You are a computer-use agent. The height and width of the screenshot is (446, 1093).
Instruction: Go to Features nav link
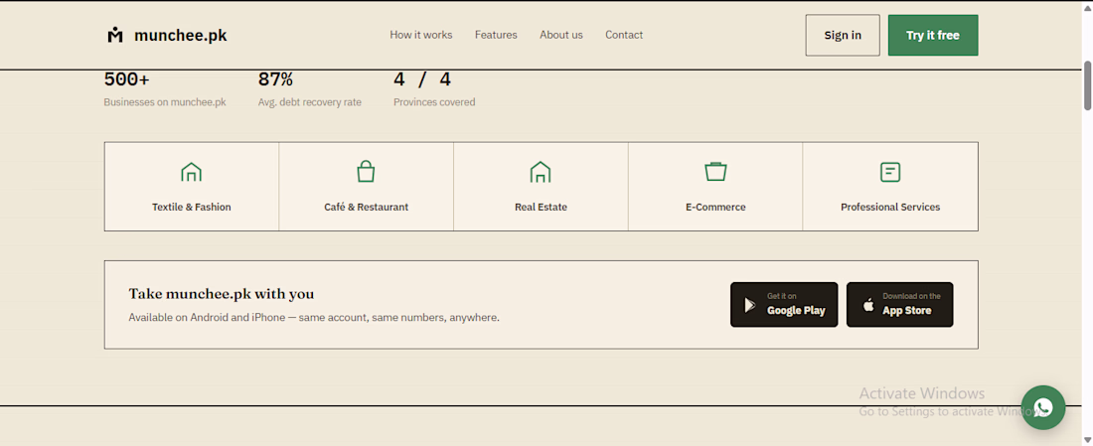(x=496, y=35)
